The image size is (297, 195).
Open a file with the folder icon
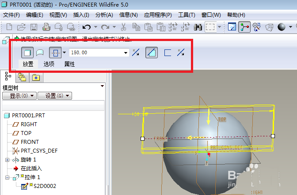(21, 27)
